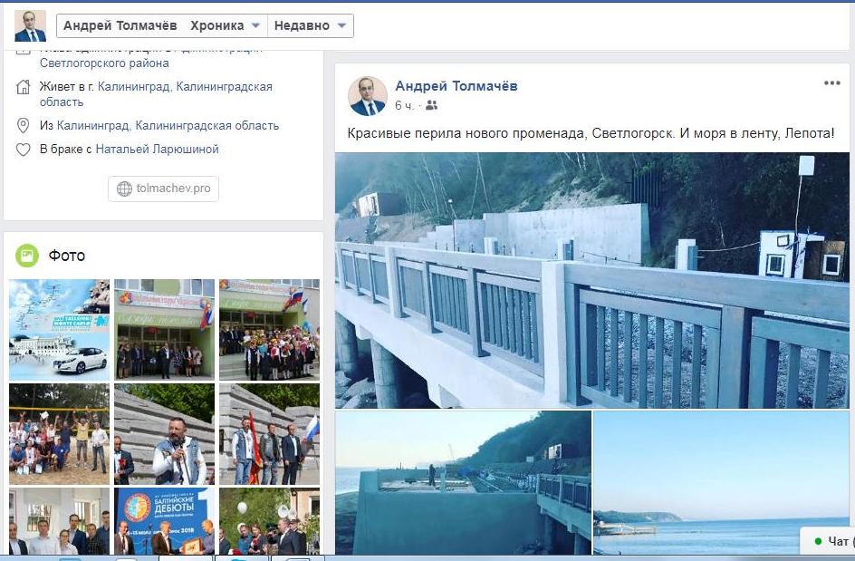Click the globe icon on tolmachev.pro button
855x561 pixels.
tap(124, 189)
